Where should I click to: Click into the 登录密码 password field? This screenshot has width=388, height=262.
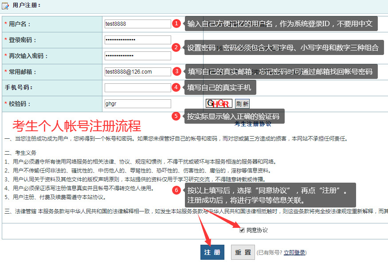pyautogui.click(x=137, y=40)
